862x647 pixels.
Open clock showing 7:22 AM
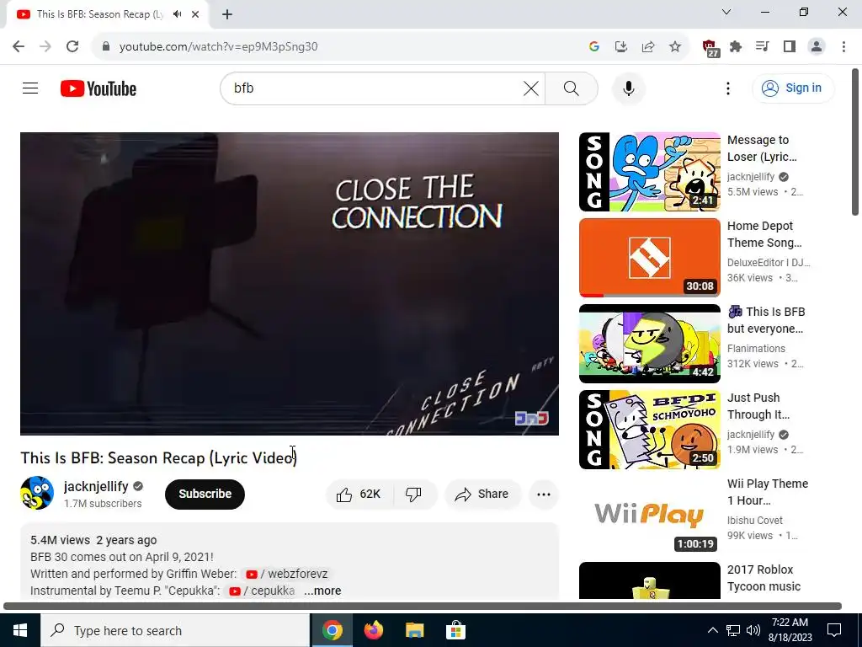click(791, 630)
